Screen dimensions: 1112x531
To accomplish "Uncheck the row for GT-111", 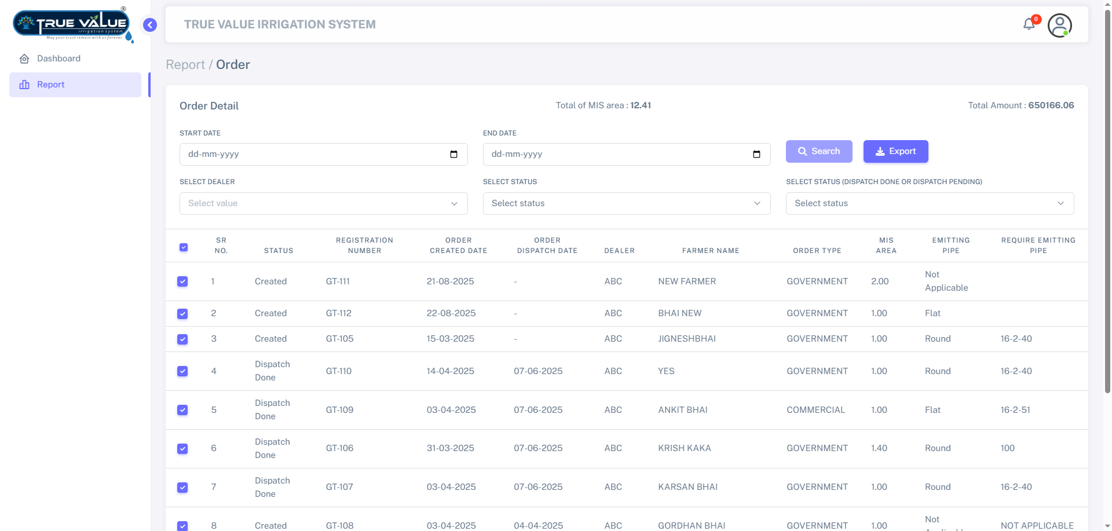I will (182, 281).
